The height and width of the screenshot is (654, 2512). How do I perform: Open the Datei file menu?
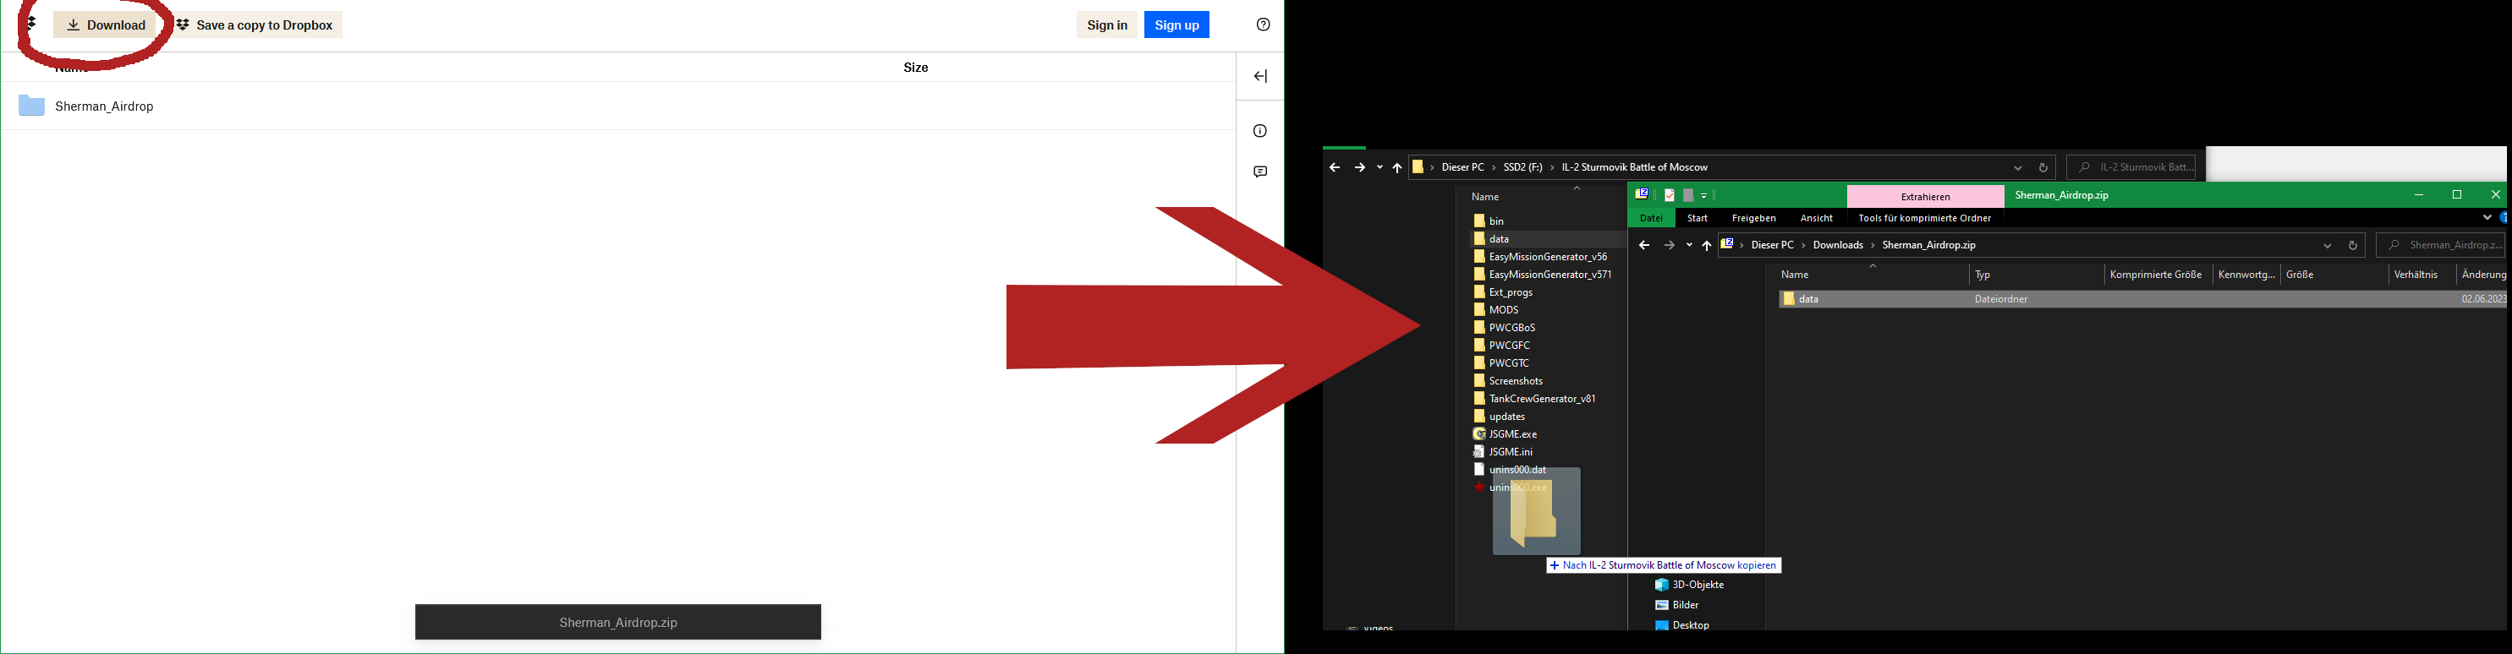[1651, 218]
